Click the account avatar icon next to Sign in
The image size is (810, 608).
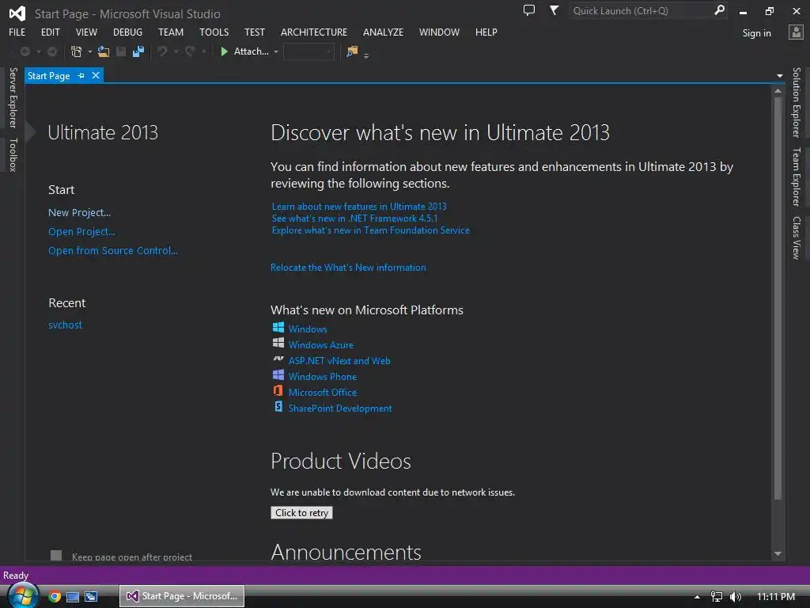pos(796,32)
